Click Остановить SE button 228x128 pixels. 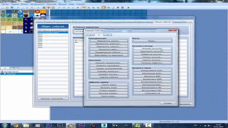152,93
